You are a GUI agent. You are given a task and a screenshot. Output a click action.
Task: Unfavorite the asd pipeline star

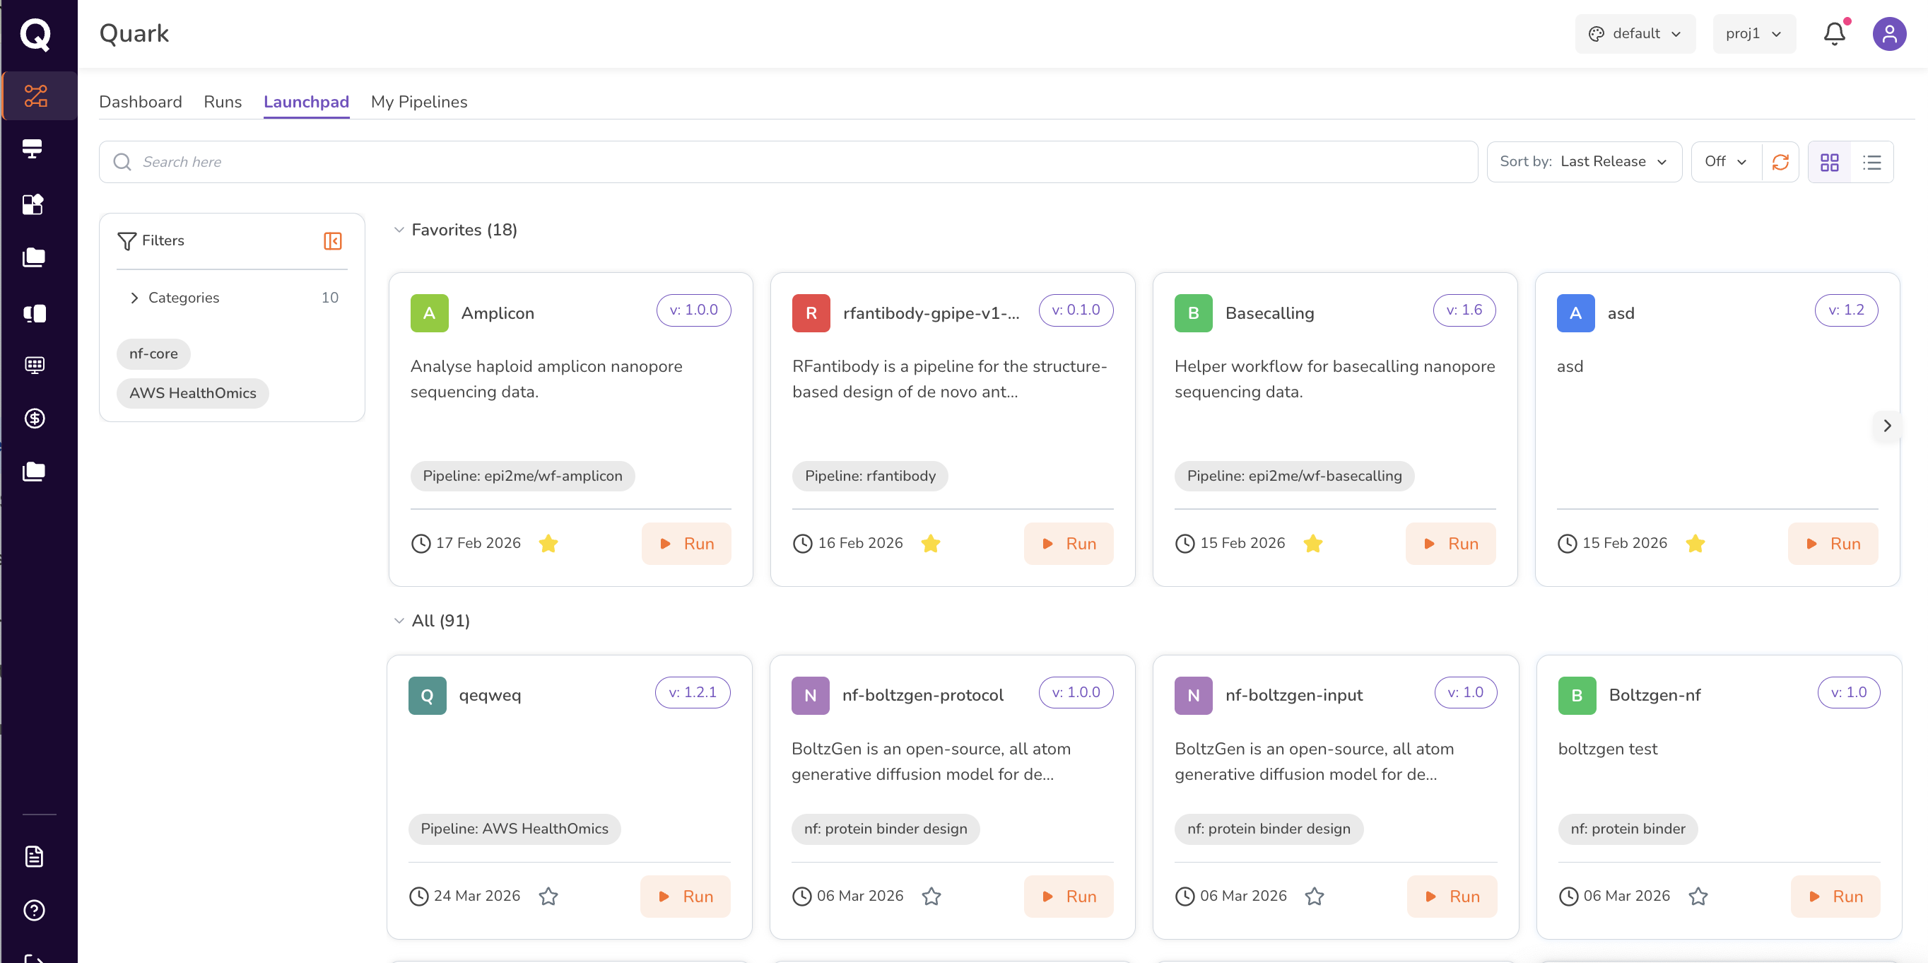pyautogui.click(x=1695, y=543)
